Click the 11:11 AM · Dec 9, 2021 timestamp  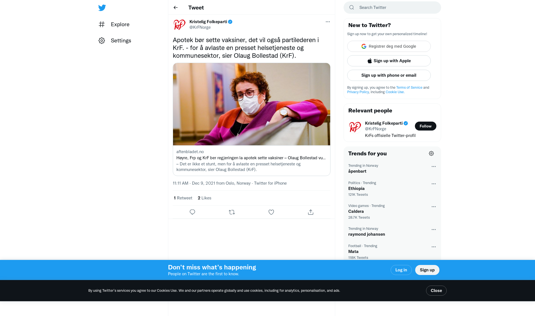coord(194,183)
